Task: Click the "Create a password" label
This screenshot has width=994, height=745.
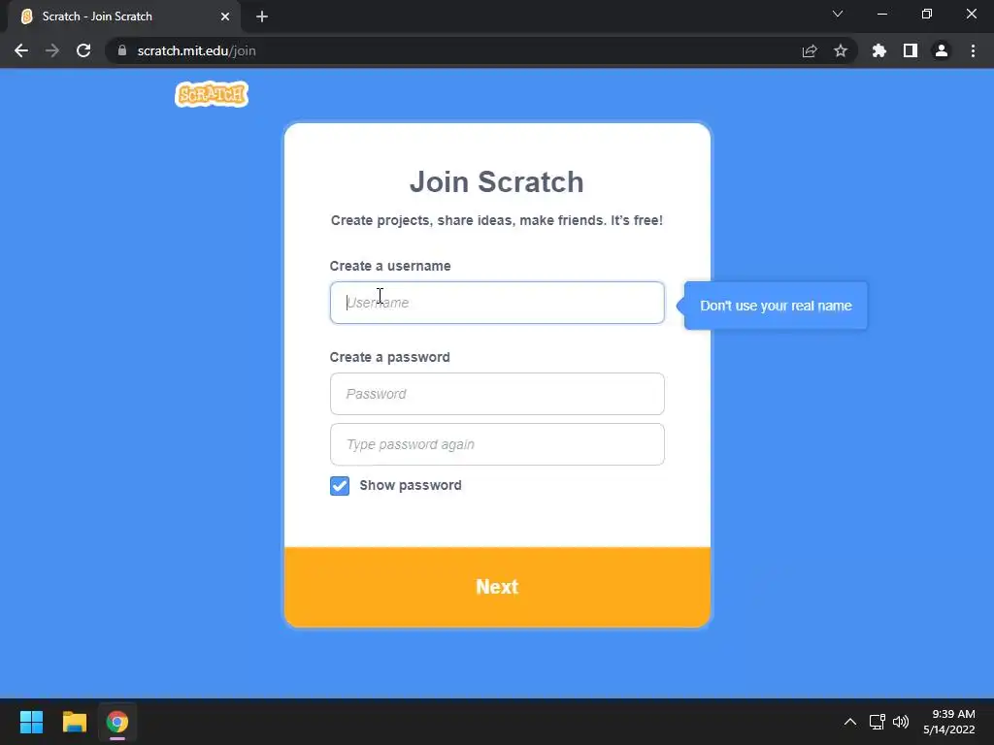Action: coord(390,357)
